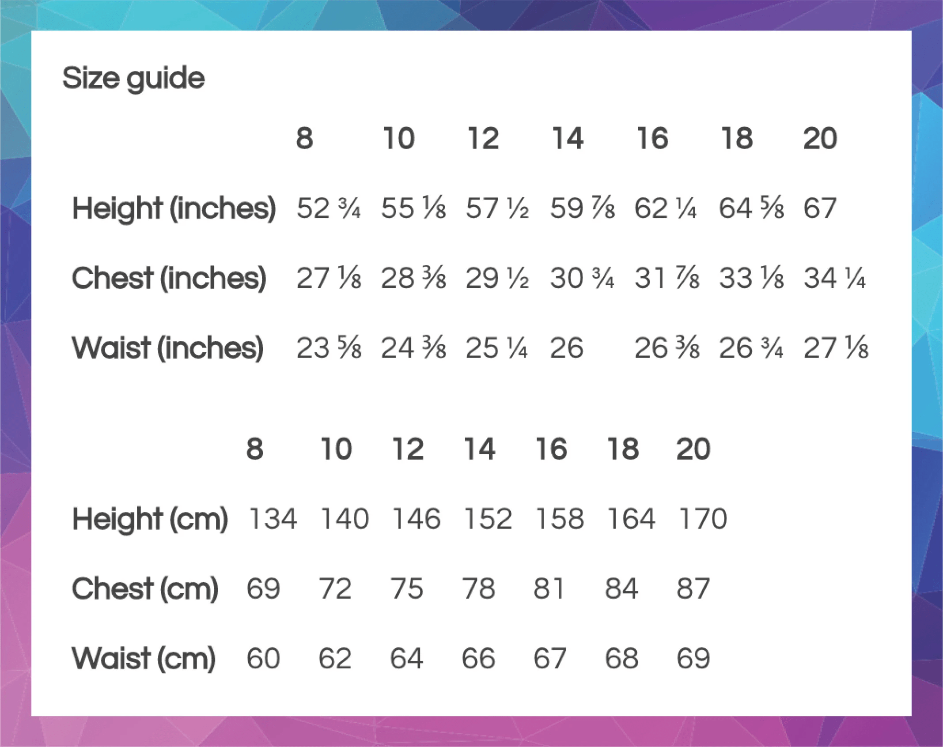The image size is (943, 747).
Task: Click the 170 height in cm value
Action: coord(703,519)
